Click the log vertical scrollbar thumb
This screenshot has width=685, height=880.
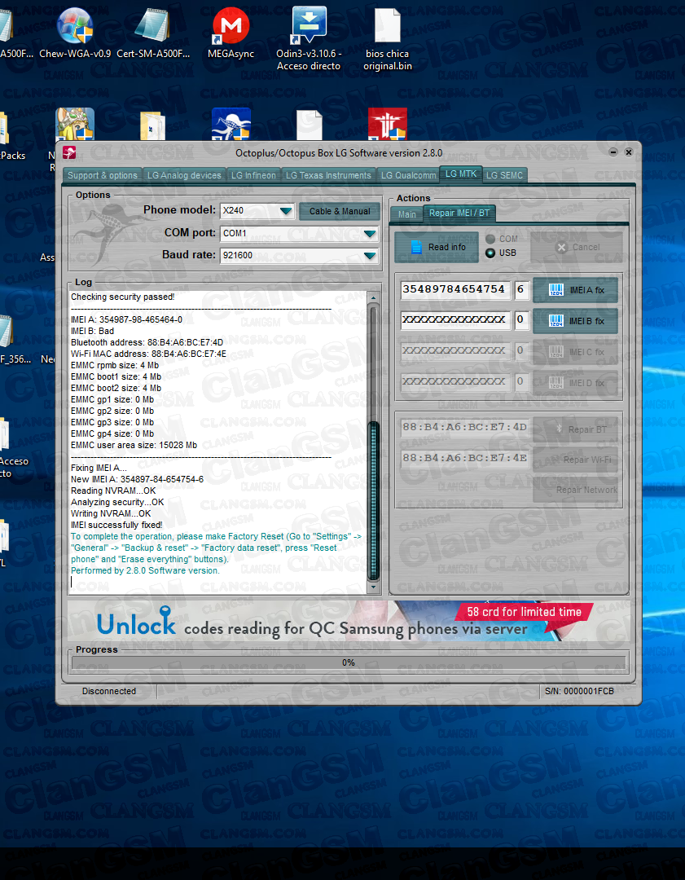tap(373, 501)
